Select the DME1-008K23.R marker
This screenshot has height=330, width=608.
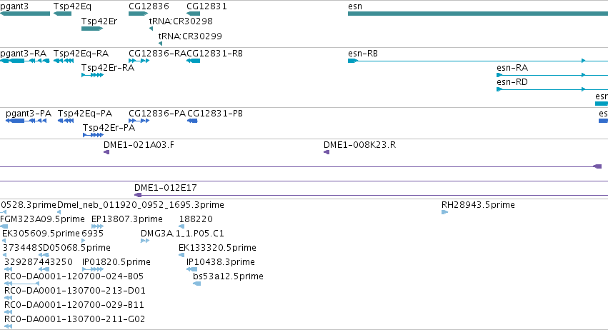coord(327,152)
